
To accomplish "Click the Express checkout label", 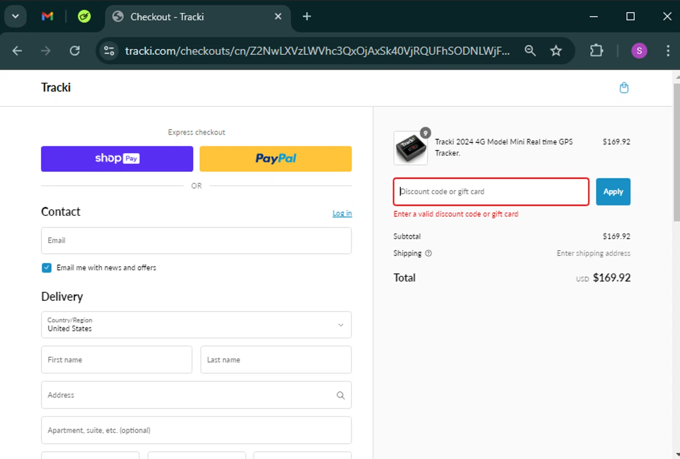I will tap(196, 132).
